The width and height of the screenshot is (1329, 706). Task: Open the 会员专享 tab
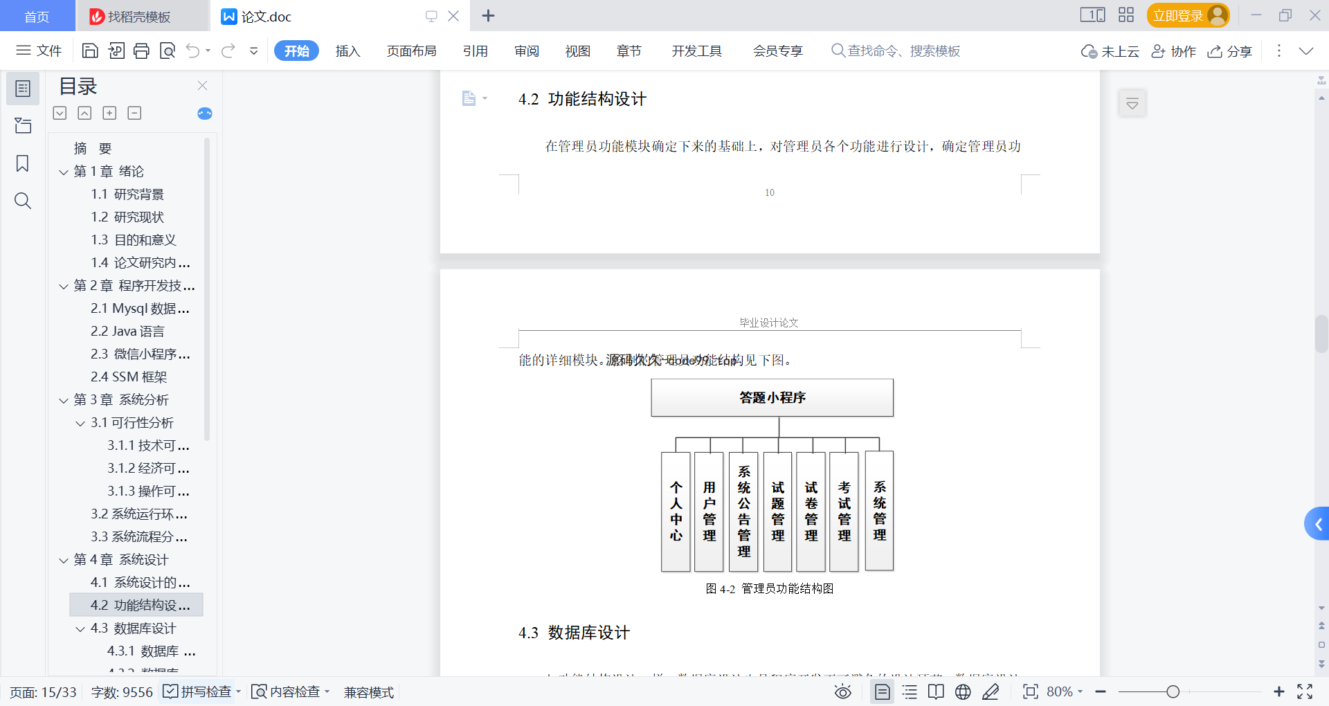(x=778, y=51)
